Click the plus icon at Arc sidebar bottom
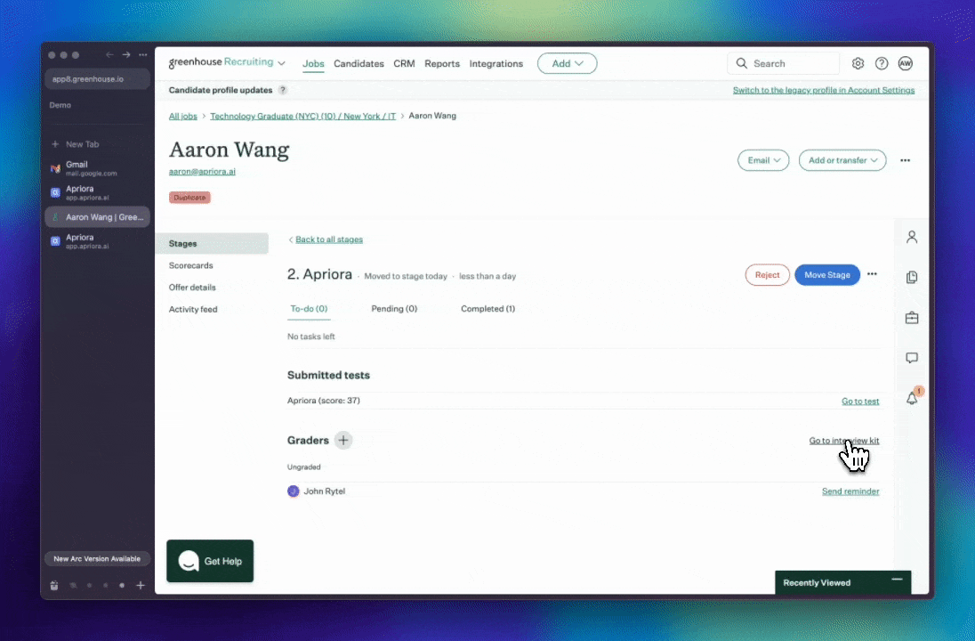 (141, 585)
